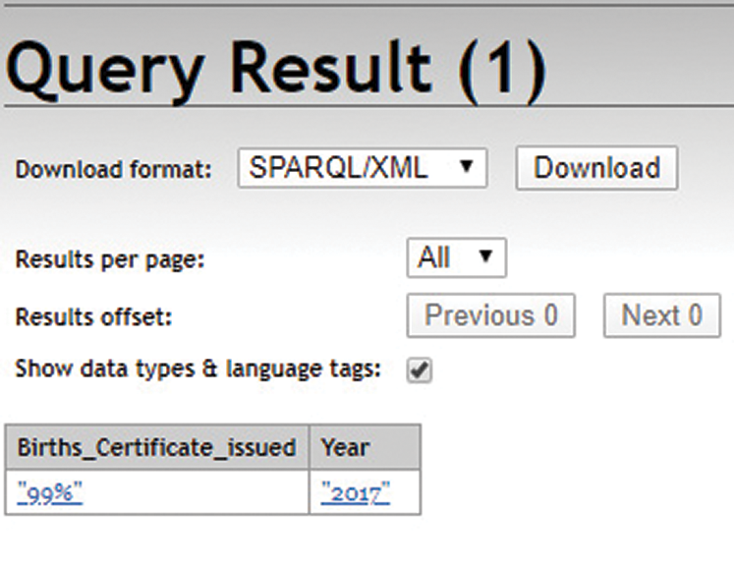Click the Previous 0 button
734x569 pixels.
point(490,316)
